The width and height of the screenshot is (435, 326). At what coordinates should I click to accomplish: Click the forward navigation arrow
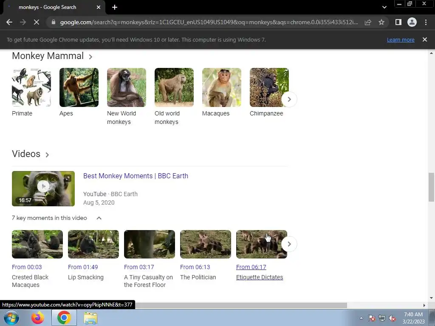[x=23, y=22]
